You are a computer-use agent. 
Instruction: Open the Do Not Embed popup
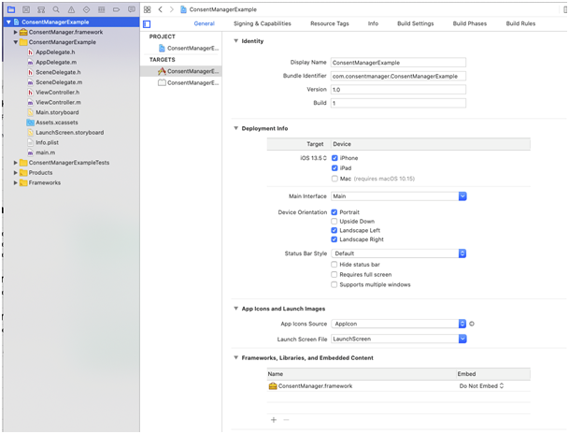pyautogui.click(x=481, y=386)
